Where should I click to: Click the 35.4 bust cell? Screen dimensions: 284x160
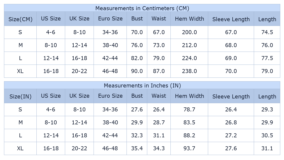(x=137, y=149)
